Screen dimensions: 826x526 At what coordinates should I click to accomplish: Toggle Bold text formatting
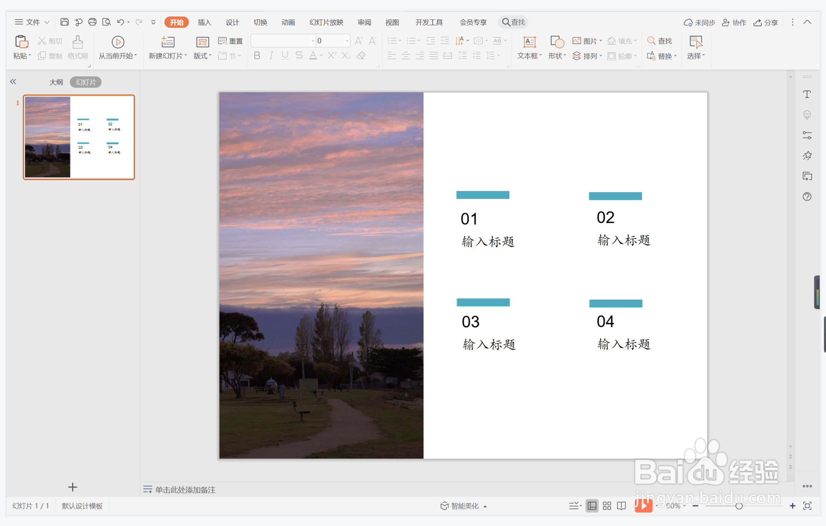(x=257, y=56)
